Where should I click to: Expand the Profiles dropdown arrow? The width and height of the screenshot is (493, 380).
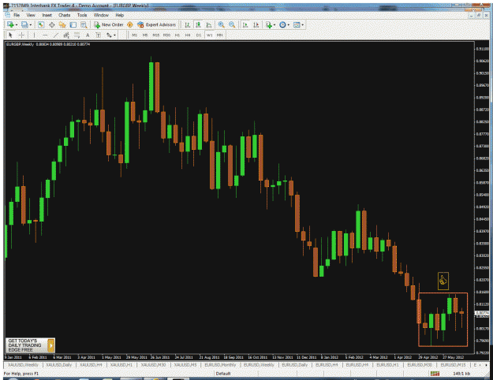(31, 24)
